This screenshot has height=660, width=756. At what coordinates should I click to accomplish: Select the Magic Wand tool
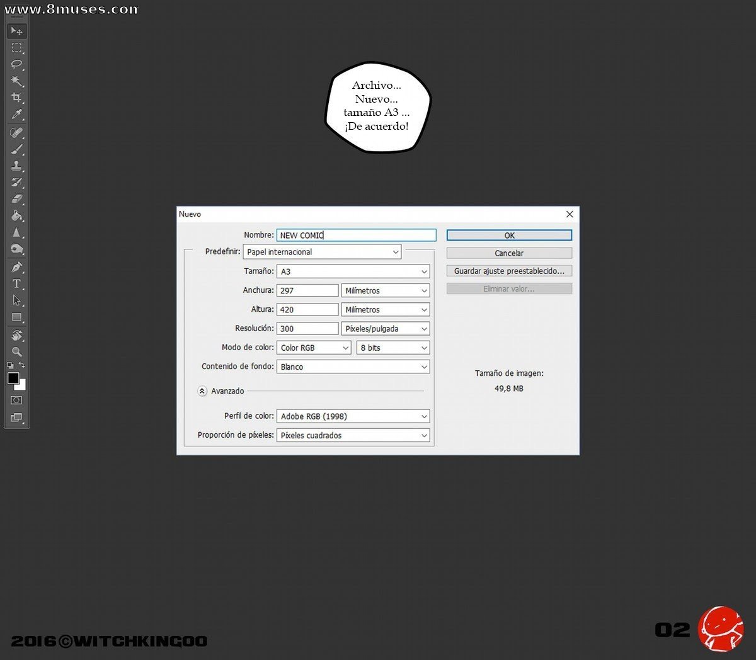[17, 81]
